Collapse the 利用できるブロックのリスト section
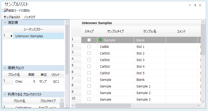Screen dimensions: 208x111 click(5, 94)
